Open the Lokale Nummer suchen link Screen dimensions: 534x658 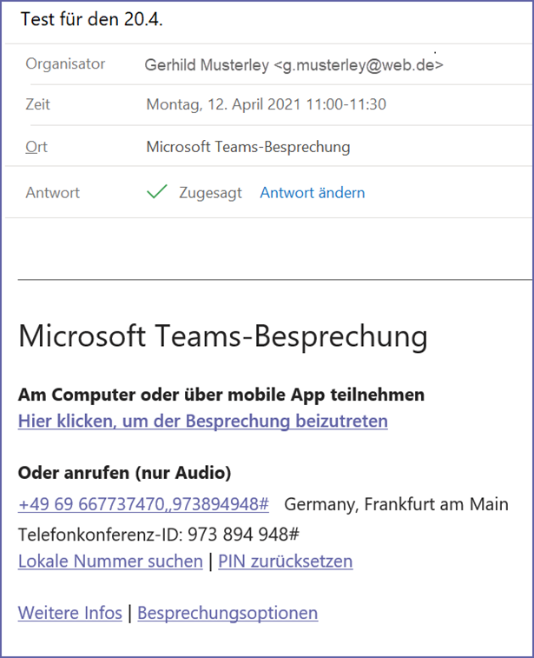pyautogui.click(x=110, y=561)
